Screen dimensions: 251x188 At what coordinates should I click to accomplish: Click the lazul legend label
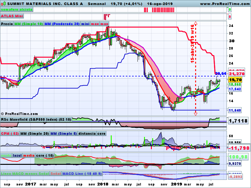[x=18, y=155]
